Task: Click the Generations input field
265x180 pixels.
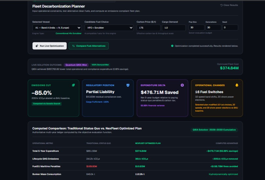Action: (x=213, y=28)
